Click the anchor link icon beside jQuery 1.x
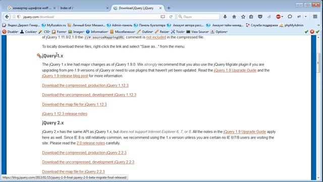 pos(39,56)
